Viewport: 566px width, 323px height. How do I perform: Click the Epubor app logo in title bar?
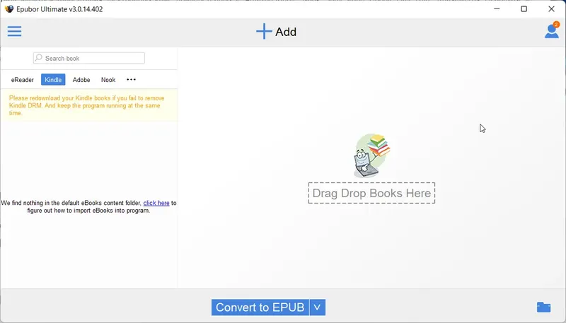pyautogui.click(x=9, y=9)
